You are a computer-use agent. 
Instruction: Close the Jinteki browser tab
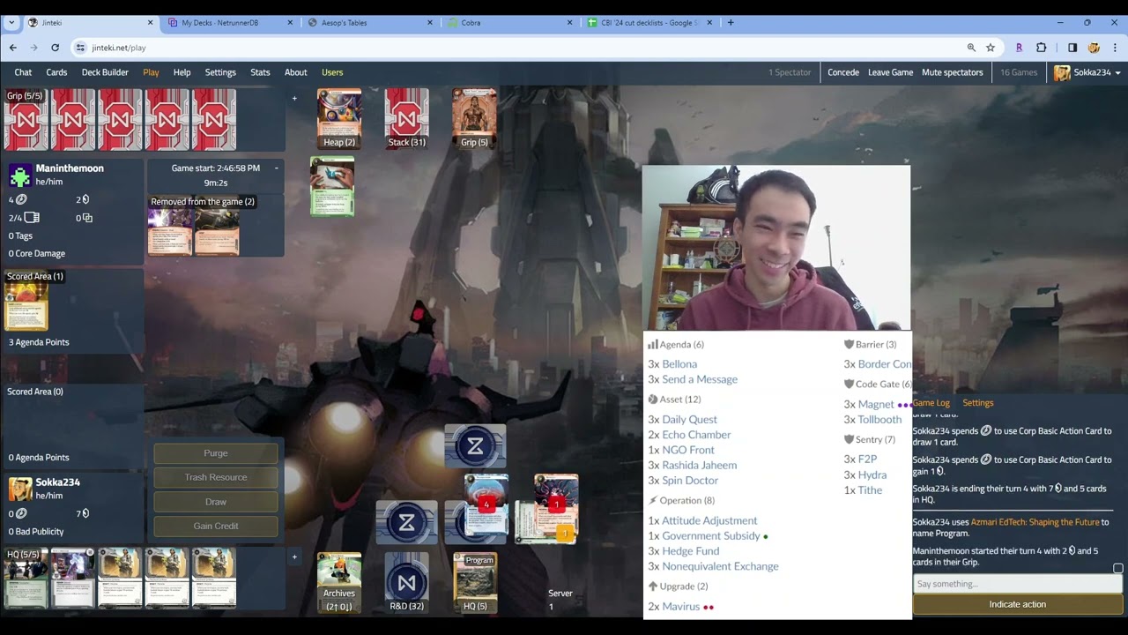(x=150, y=23)
